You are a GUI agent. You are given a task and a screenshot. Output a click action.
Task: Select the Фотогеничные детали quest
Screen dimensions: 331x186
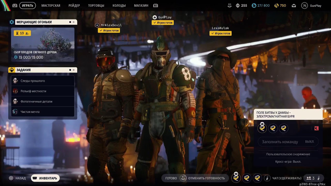43,102
